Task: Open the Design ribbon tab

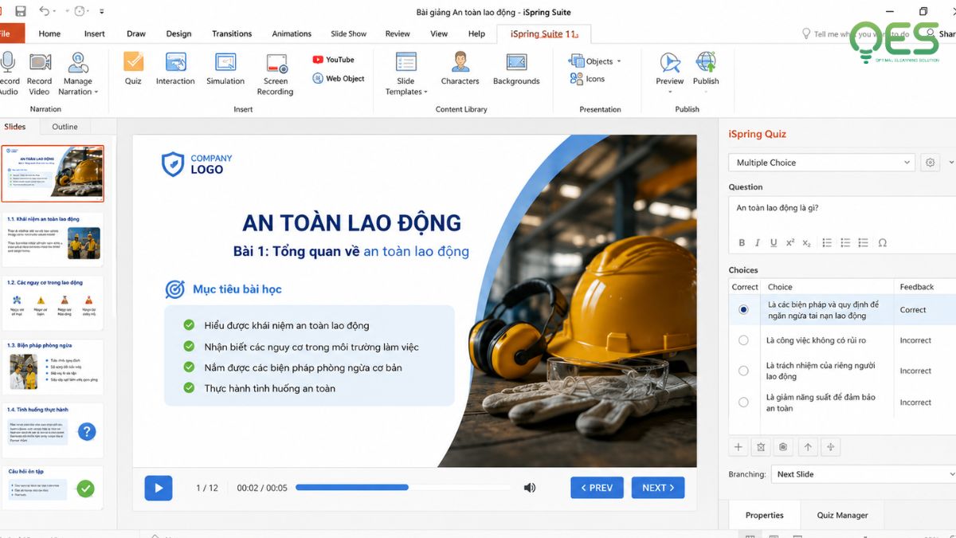Action: pyautogui.click(x=178, y=34)
